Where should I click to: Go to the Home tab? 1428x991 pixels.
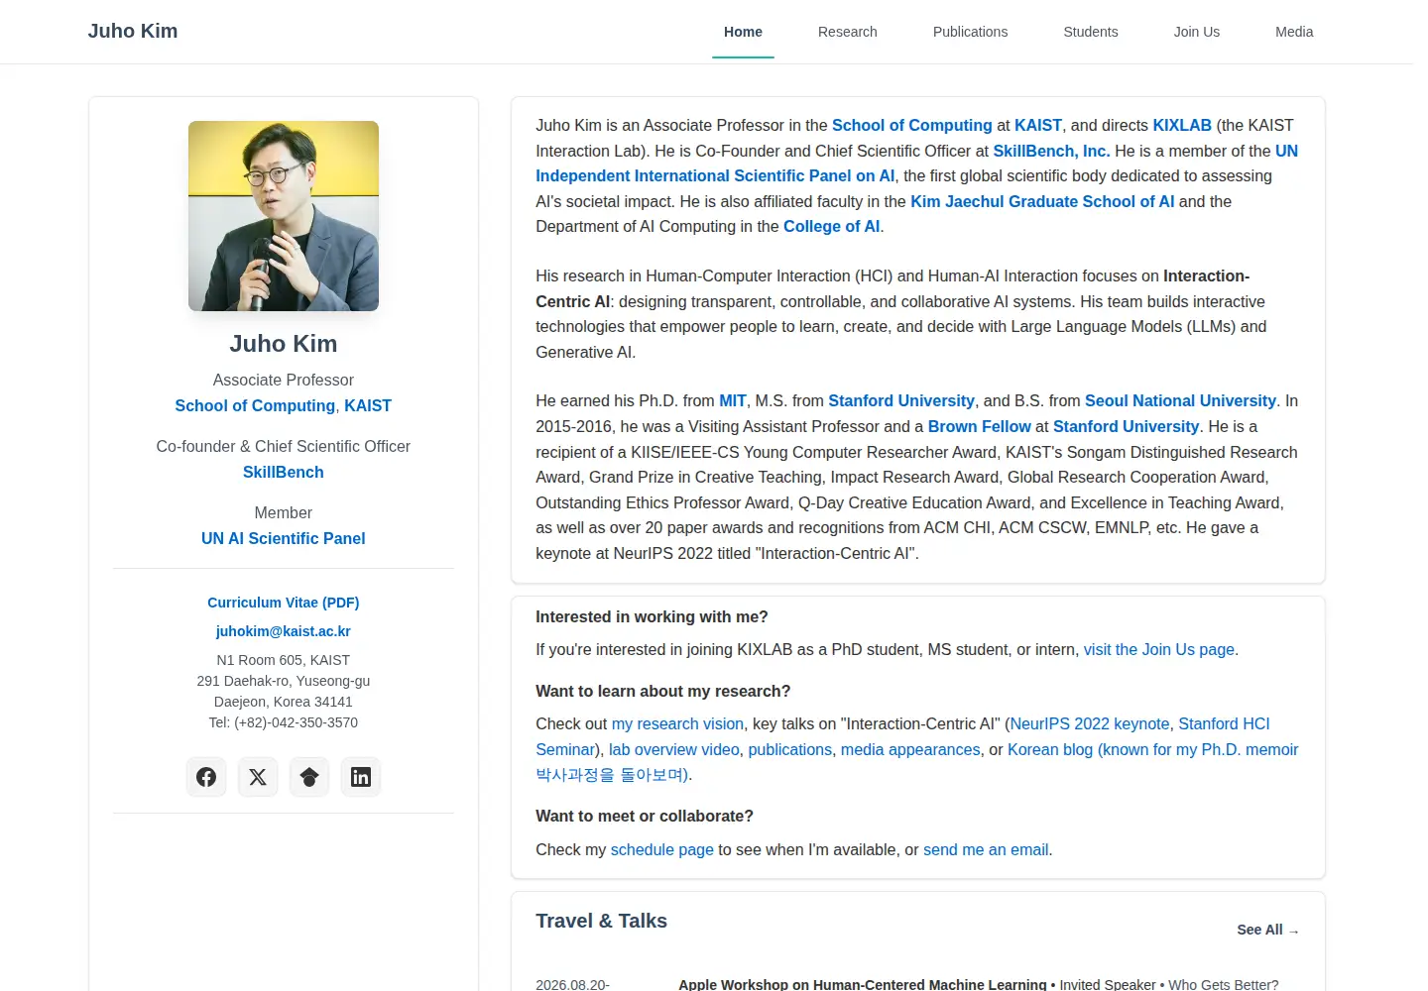tap(743, 32)
